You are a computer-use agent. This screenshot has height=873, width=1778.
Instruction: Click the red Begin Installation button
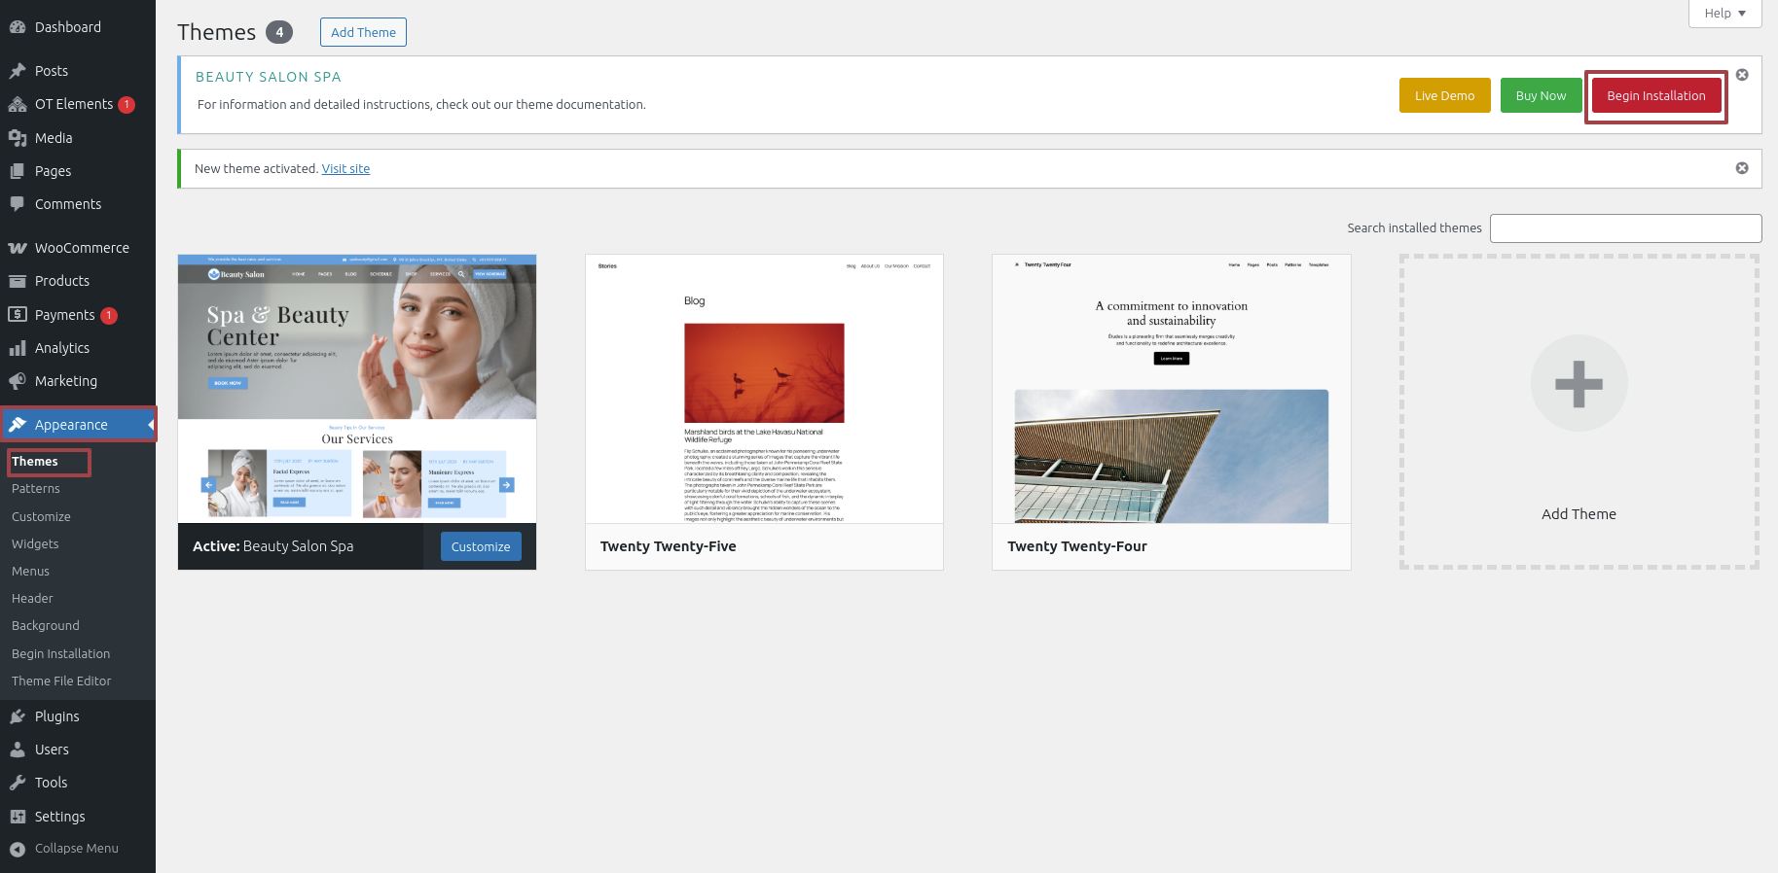pyautogui.click(x=1655, y=95)
